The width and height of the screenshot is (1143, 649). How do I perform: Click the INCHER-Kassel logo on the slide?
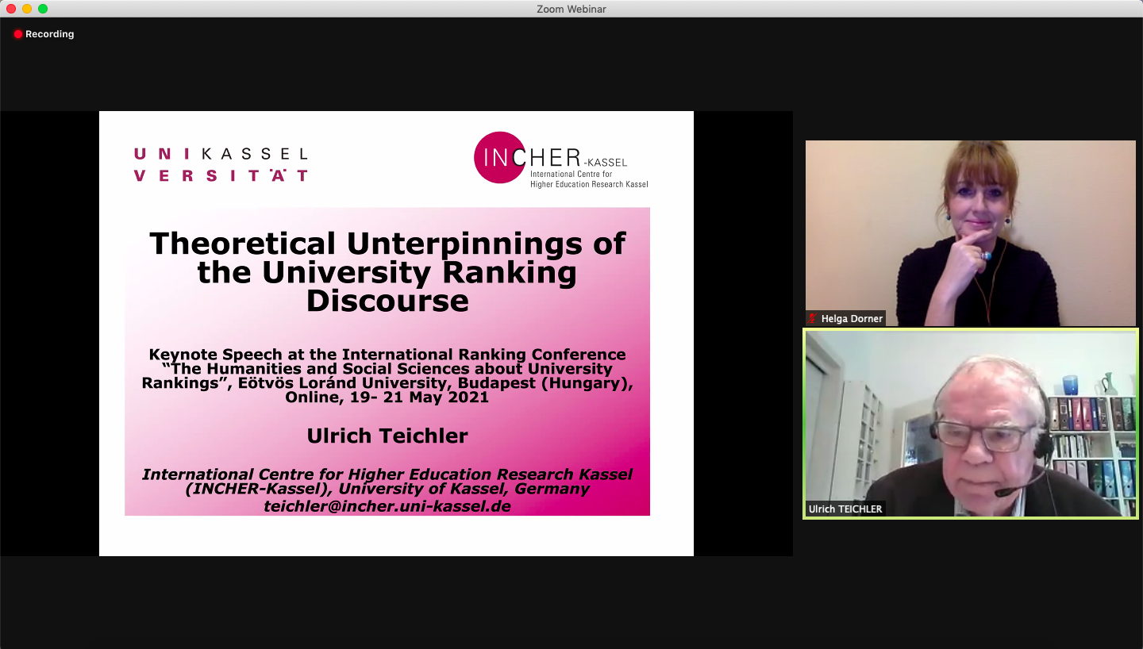[x=560, y=159]
